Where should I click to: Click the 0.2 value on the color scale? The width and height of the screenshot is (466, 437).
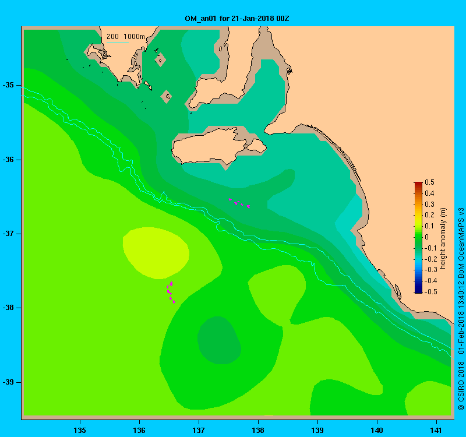(429, 215)
